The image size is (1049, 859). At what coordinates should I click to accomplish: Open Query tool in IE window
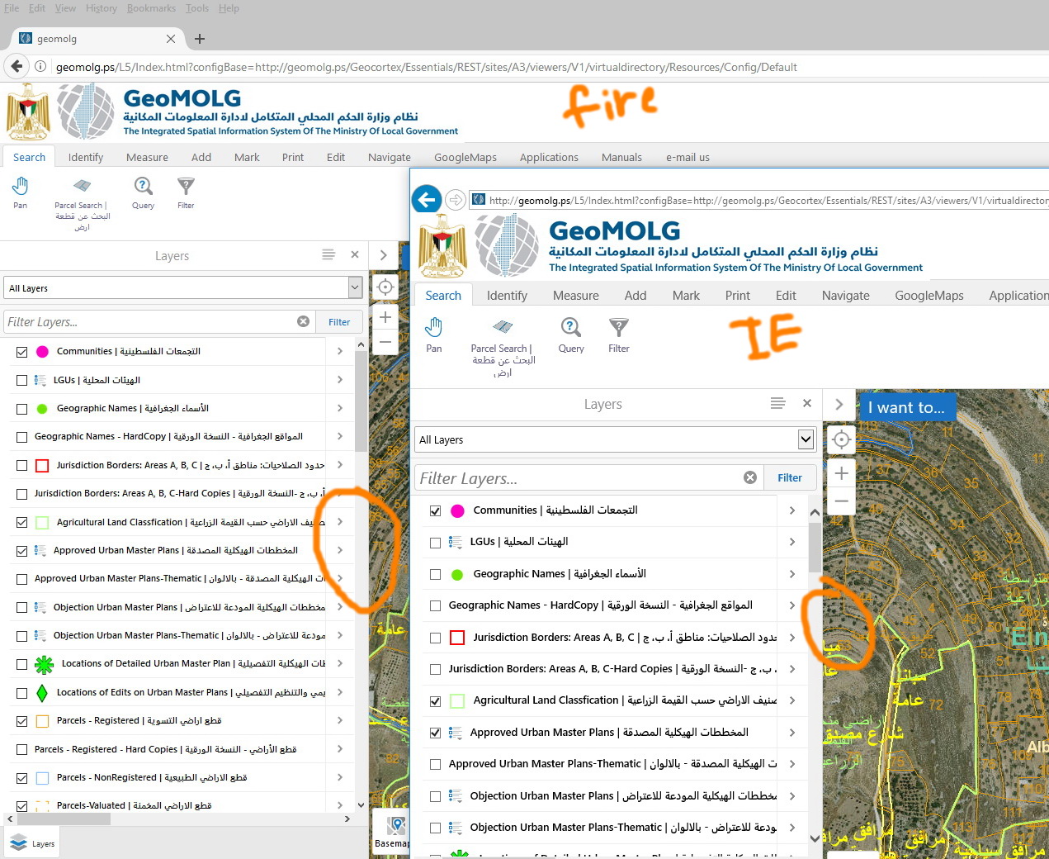tap(571, 335)
